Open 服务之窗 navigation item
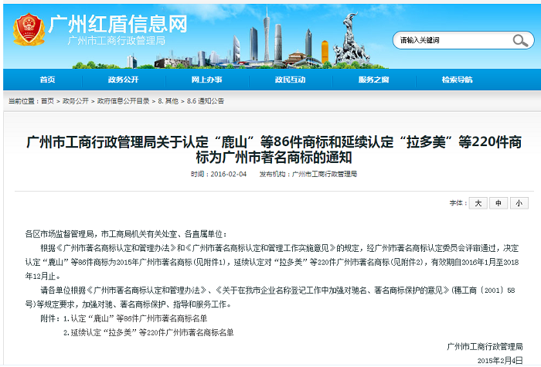 (373, 80)
